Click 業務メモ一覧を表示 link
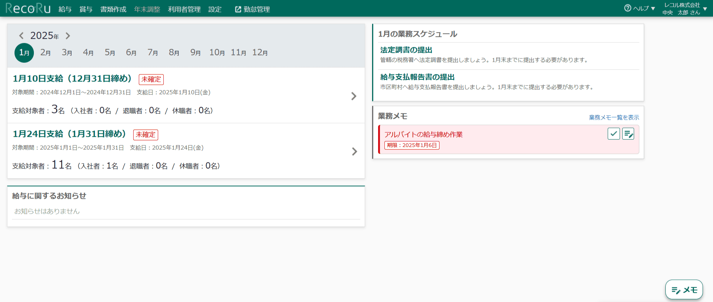 point(614,117)
